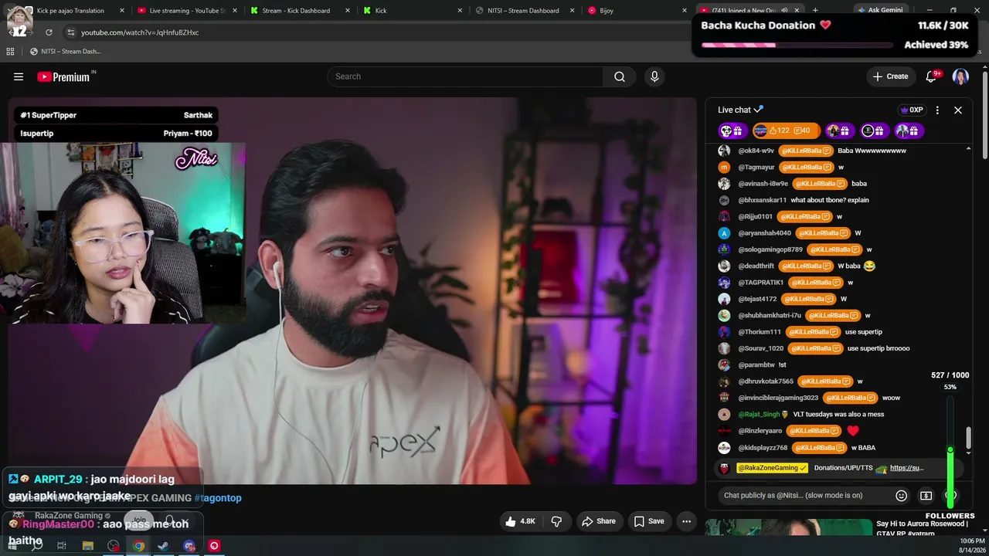Click username @invinciblerajgaming3023 in chat
This screenshot has height=556, width=989.
[778, 398]
